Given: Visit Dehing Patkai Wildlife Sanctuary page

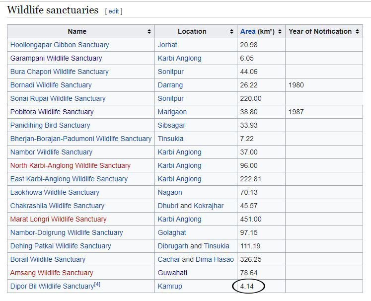Looking at the screenshot, I should pos(61,246).
